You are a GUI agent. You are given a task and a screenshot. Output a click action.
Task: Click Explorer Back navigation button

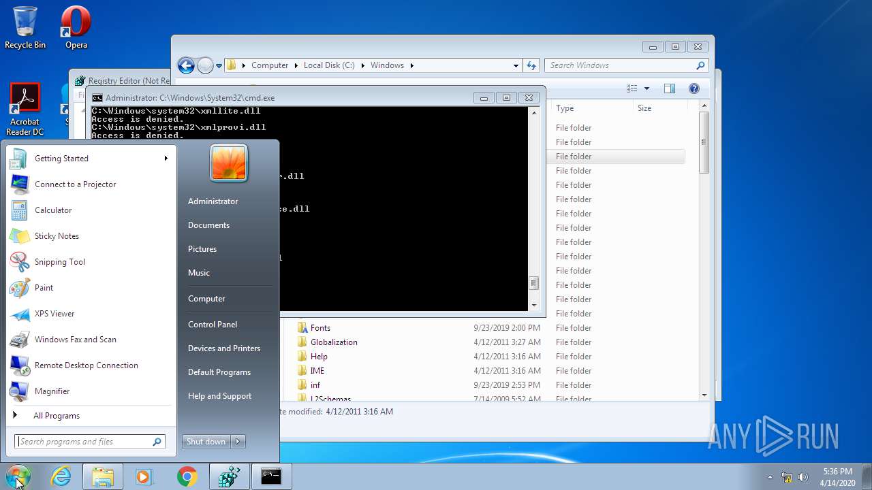(186, 65)
